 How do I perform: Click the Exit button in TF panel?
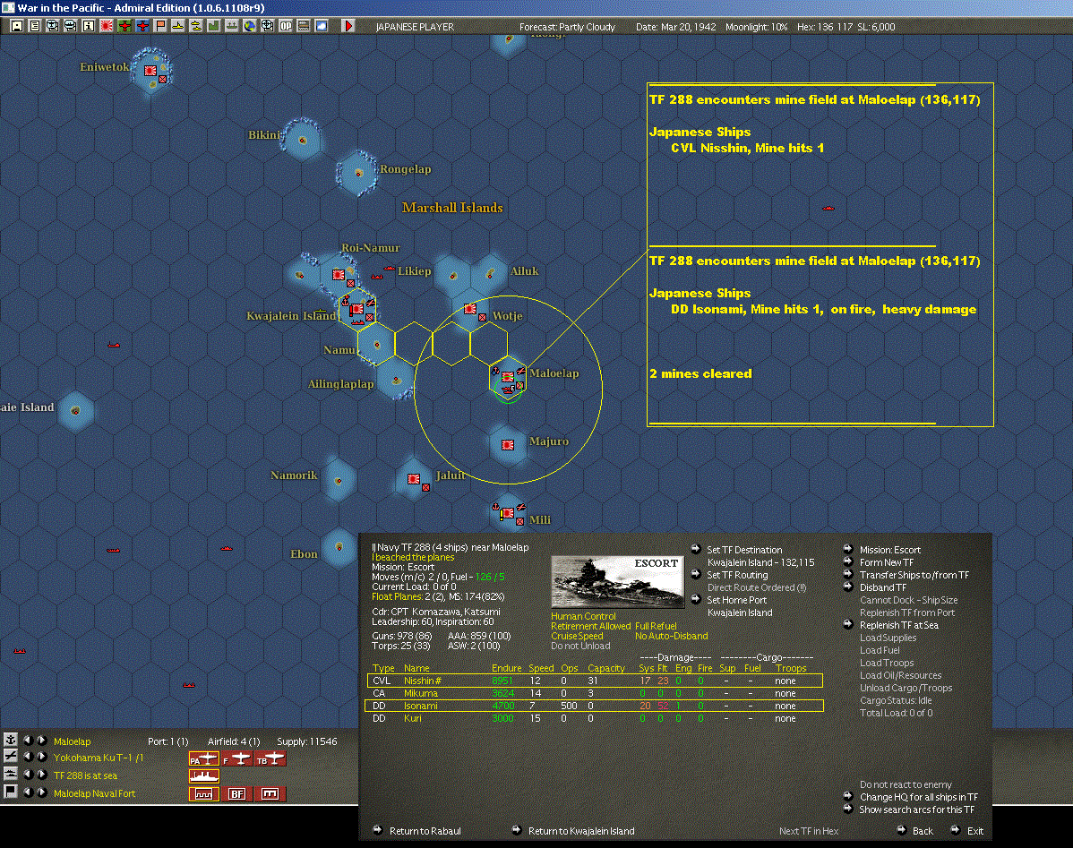[x=975, y=831]
